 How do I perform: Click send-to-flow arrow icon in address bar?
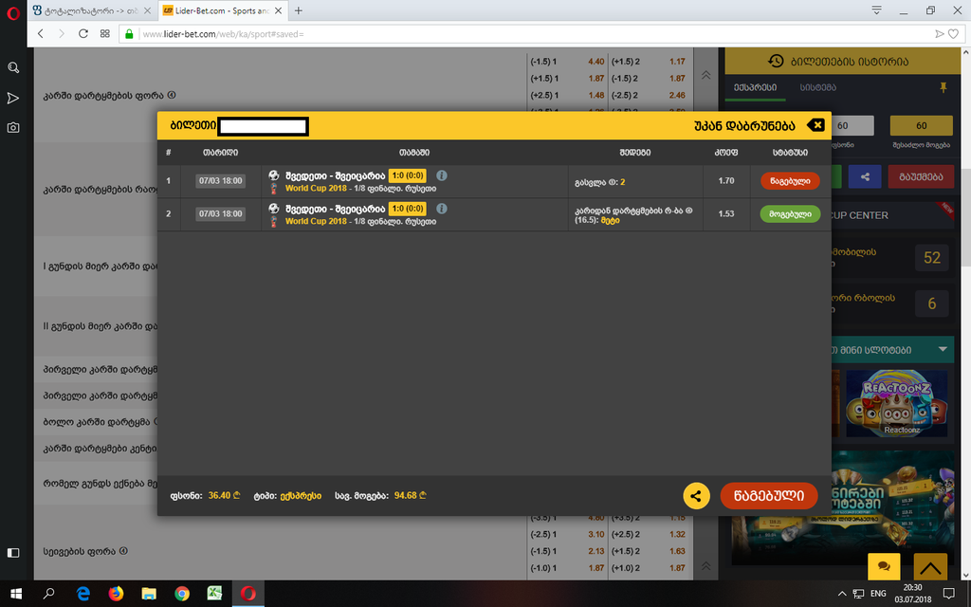(940, 34)
